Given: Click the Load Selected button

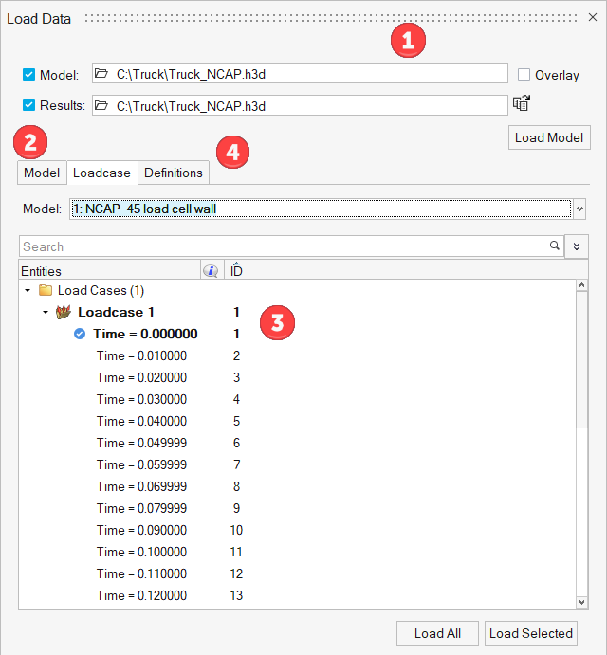Looking at the screenshot, I should (x=531, y=633).
